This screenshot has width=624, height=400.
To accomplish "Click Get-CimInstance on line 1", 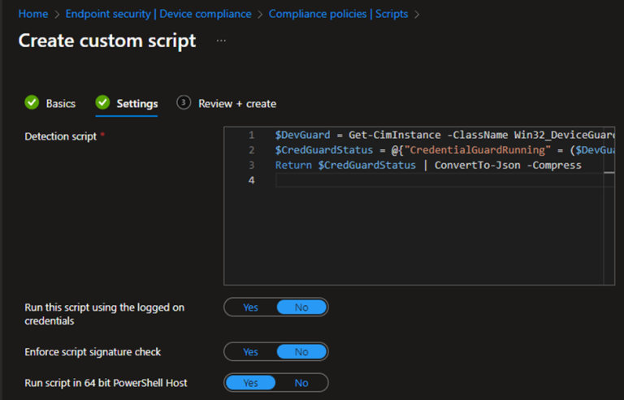I will pyautogui.click(x=394, y=135).
